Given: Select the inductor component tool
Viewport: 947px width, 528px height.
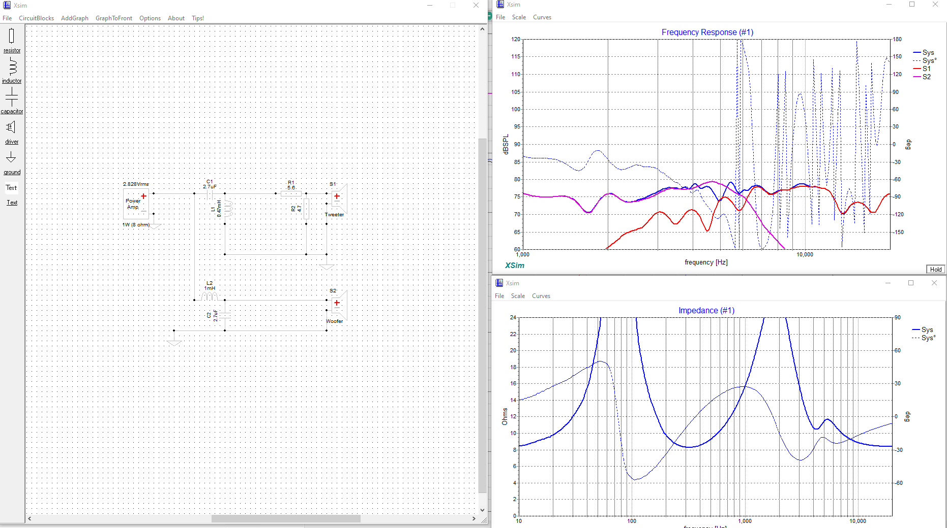Looking at the screenshot, I should (12, 71).
